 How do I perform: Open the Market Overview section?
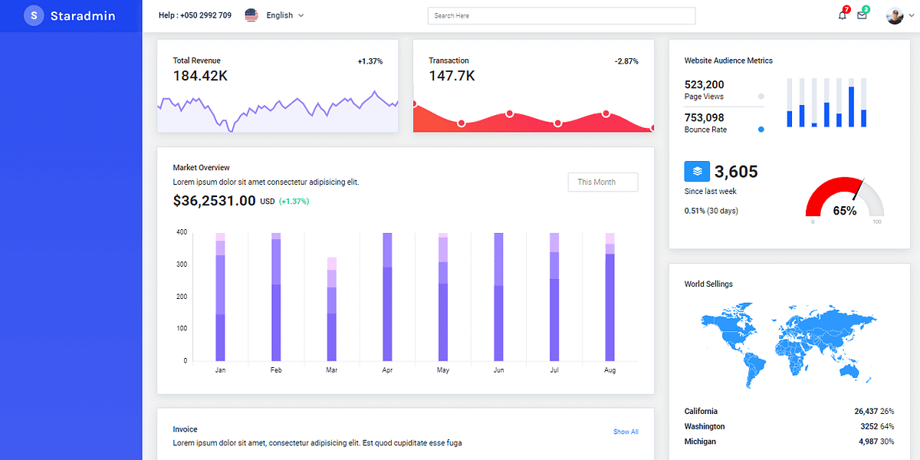point(202,167)
